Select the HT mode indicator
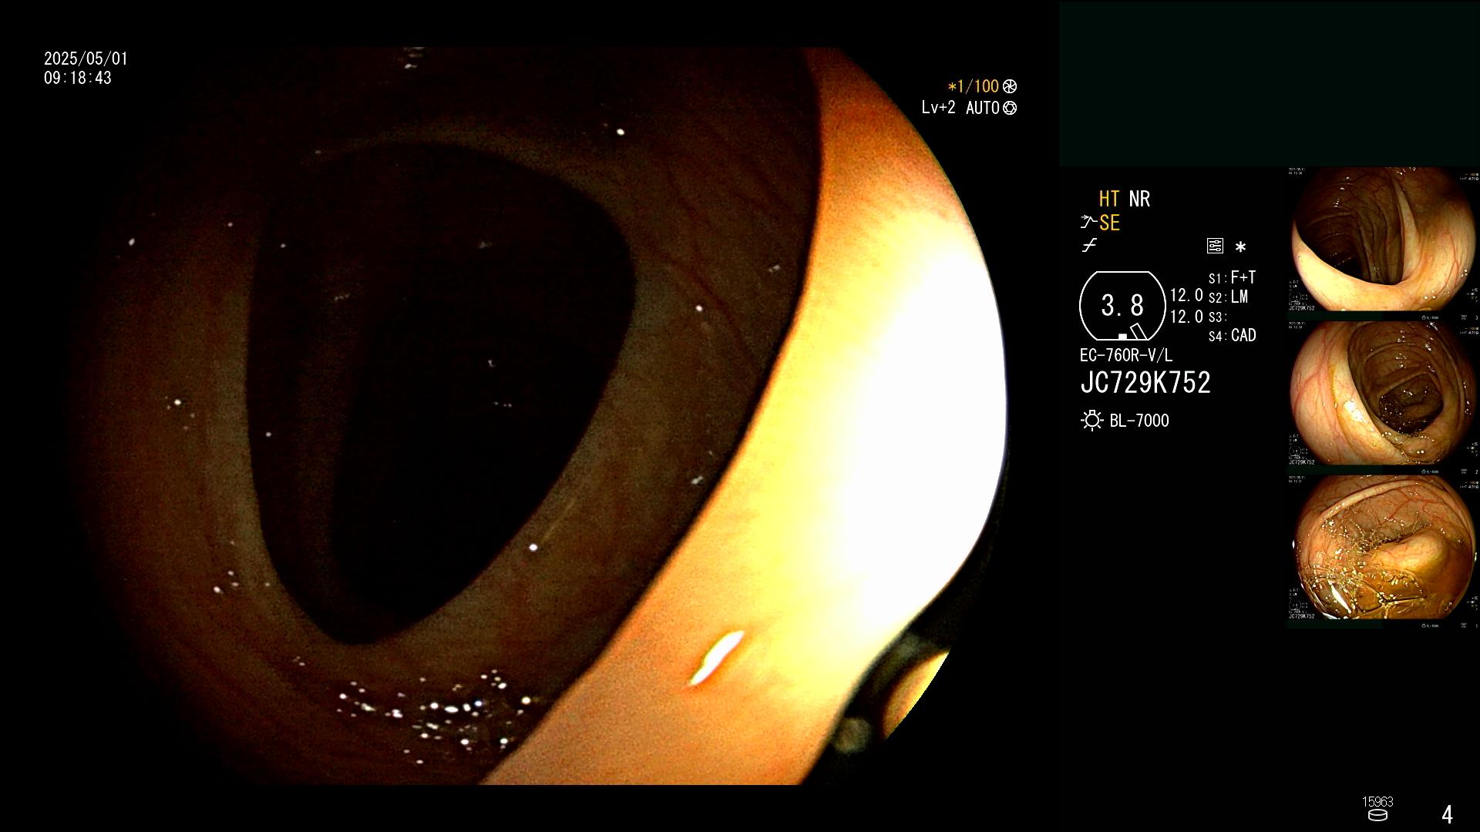This screenshot has height=832, width=1480. click(x=1109, y=199)
